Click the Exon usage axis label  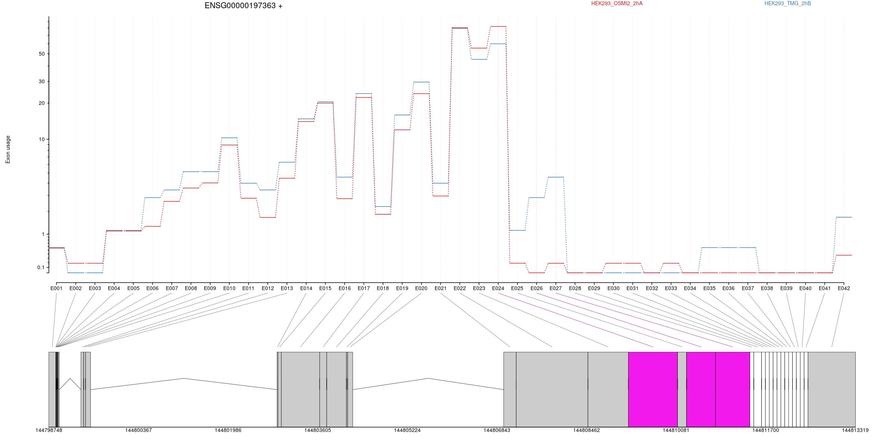pos(8,149)
